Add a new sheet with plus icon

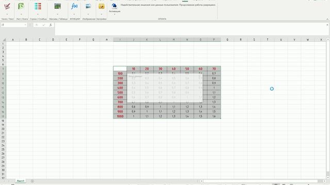coord(32,181)
